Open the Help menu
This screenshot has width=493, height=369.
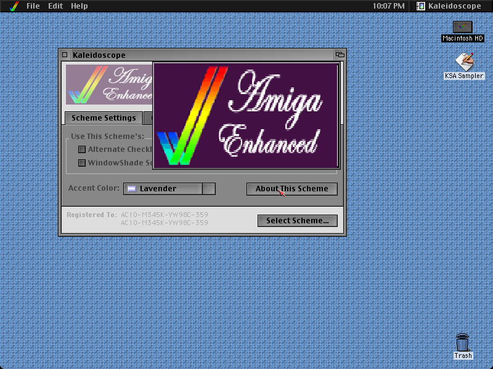pyautogui.click(x=79, y=6)
